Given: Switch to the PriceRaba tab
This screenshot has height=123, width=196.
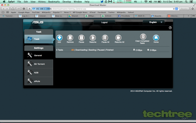Looking at the screenshot, I should (126, 16).
